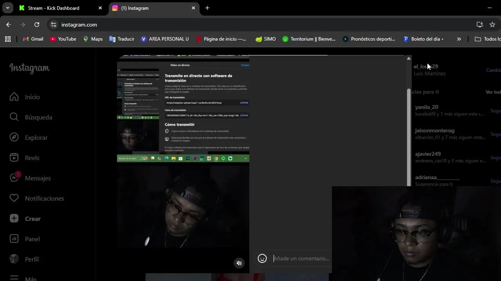Open the Traducir bookmark

point(121,39)
